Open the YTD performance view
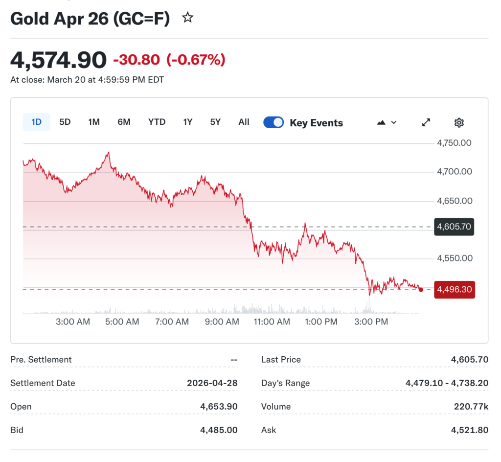 (157, 122)
